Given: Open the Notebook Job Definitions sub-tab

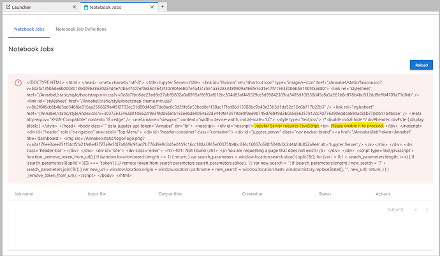Looking at the screenshot, I should pyautogui.click(x=81, y=29).
